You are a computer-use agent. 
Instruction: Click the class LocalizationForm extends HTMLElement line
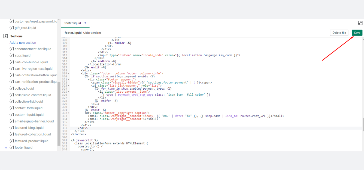click(x=111, y=143)
